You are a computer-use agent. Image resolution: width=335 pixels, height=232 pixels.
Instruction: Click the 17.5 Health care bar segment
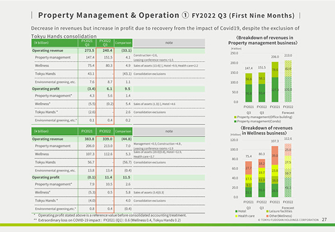pos(249,179)
